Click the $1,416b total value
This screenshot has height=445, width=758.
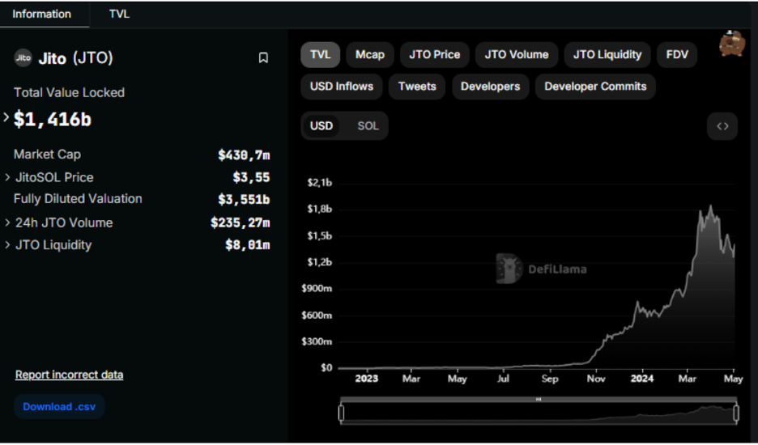[52, 120]
